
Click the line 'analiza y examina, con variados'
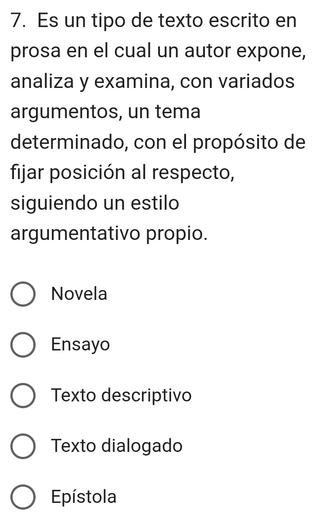[x=153, y=82]
